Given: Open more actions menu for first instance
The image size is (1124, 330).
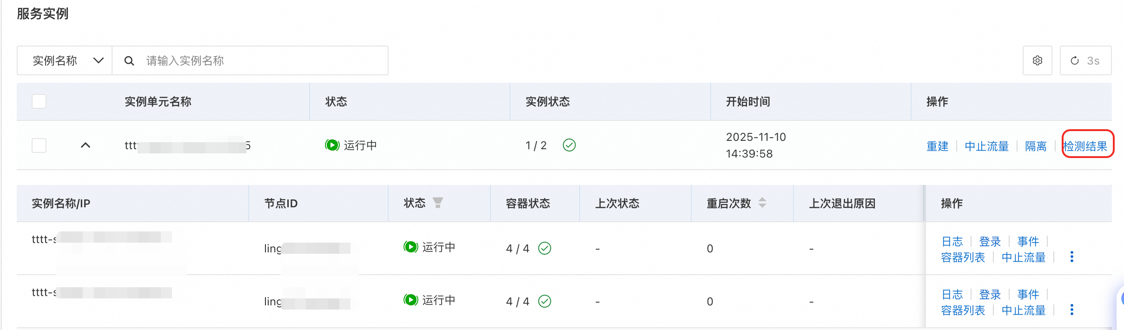Looking at the screenshot, I should click(x=1071, y=257).
